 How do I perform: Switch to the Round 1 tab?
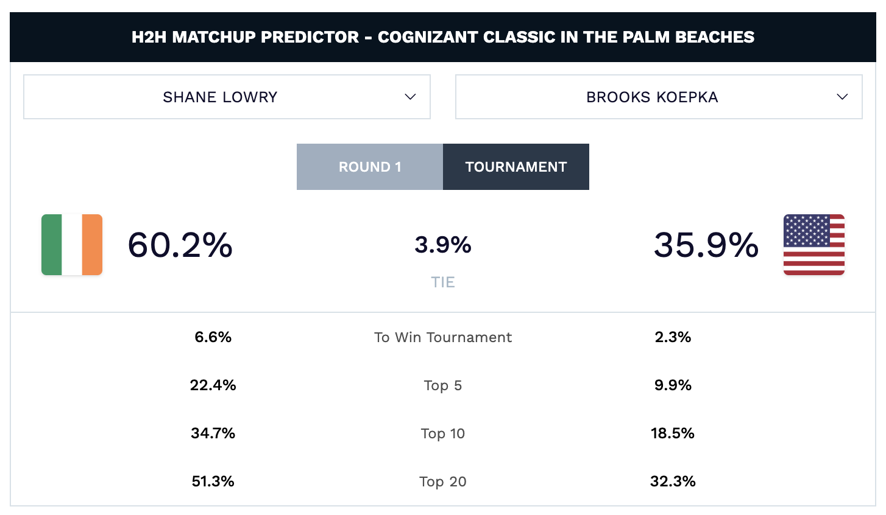[x=369, y=166]
